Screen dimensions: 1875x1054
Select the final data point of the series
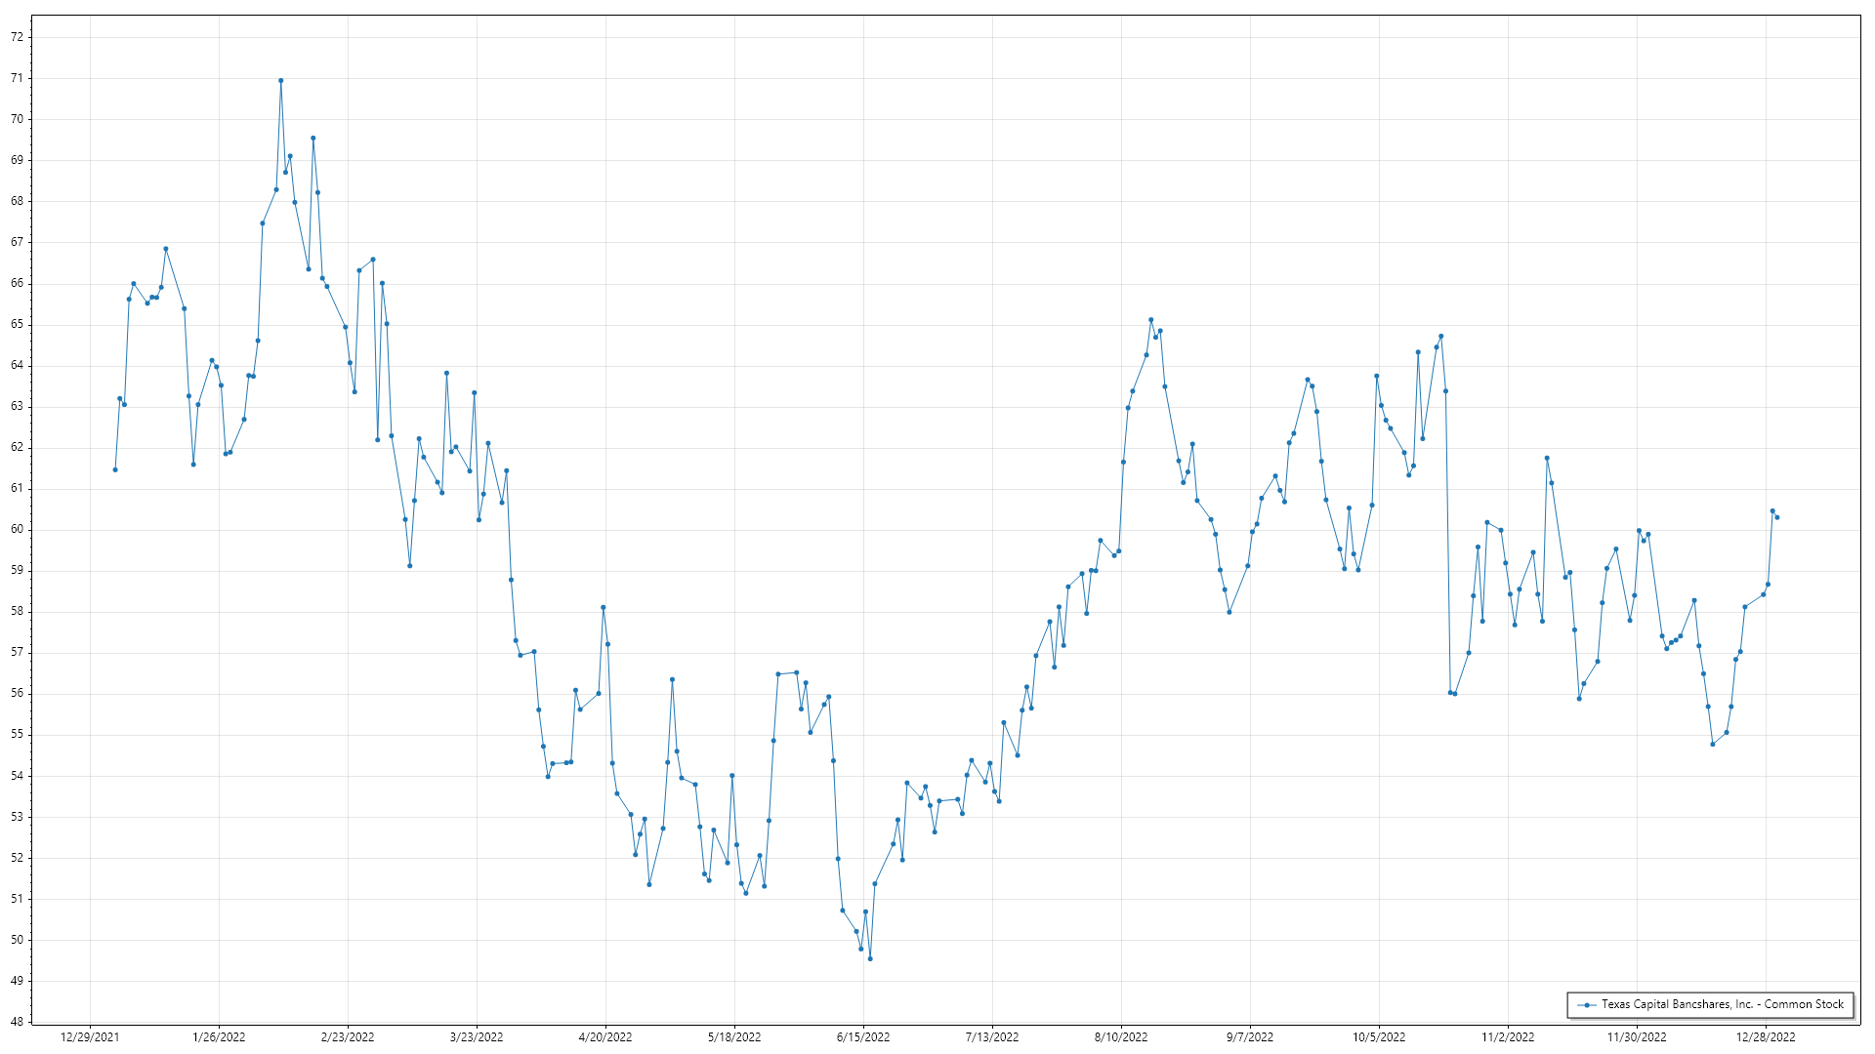(x=1777, y=517)
